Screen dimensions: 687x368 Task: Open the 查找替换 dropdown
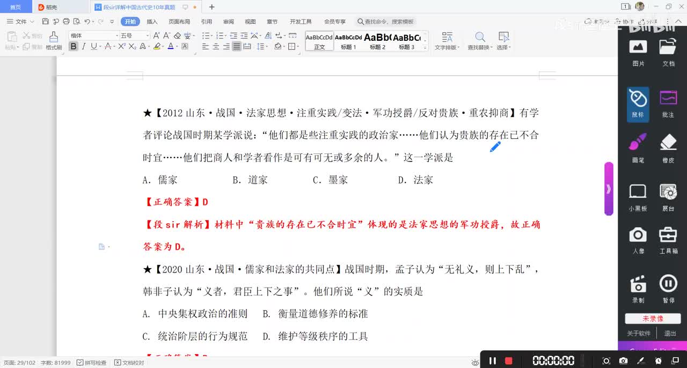pyautogui.click(x=480, y=41)
